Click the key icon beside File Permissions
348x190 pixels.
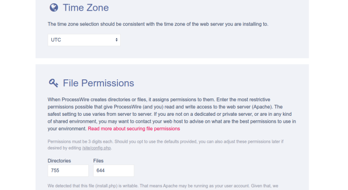coord(54,83)
